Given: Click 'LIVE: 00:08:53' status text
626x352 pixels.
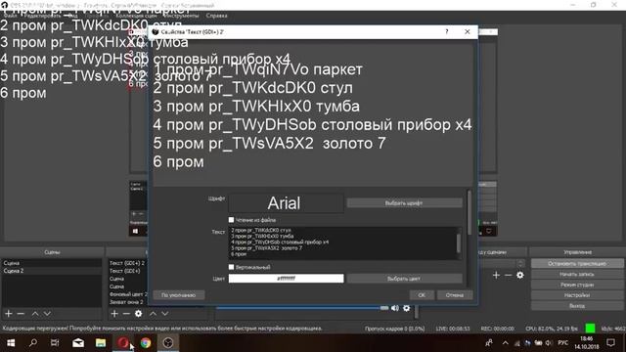Looking at the screenshot, I should (453, 329).
